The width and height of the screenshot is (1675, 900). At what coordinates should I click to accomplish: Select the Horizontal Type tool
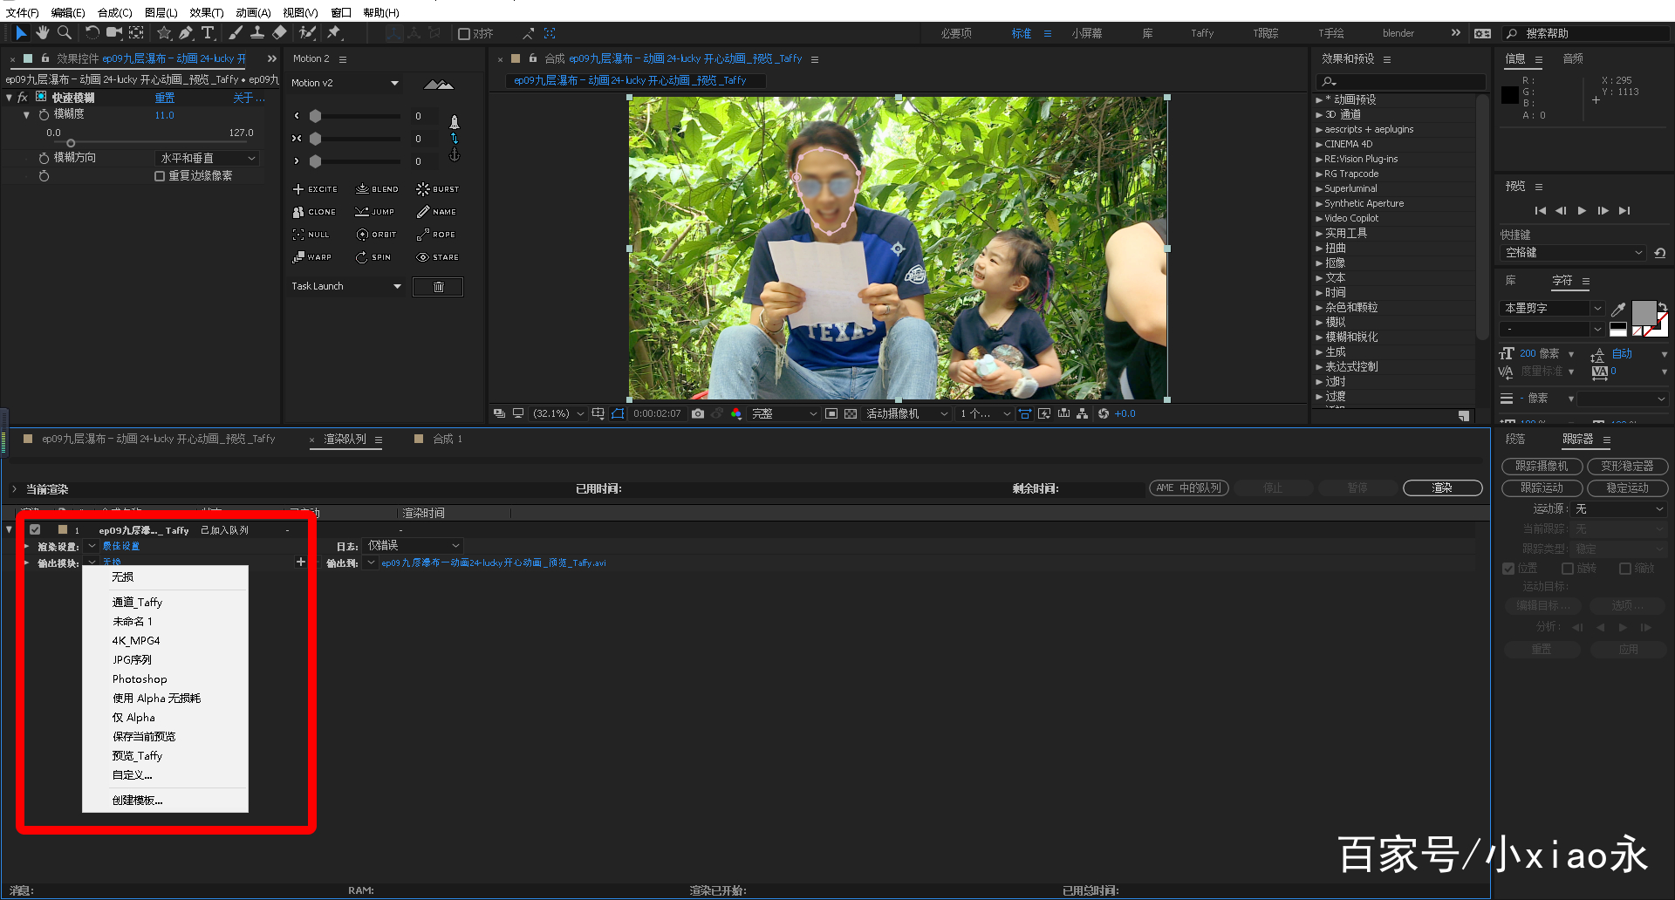(x=208, y=33)
